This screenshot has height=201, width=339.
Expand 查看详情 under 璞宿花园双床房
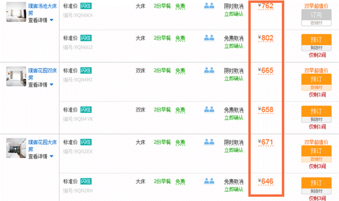tap(40, 85)
